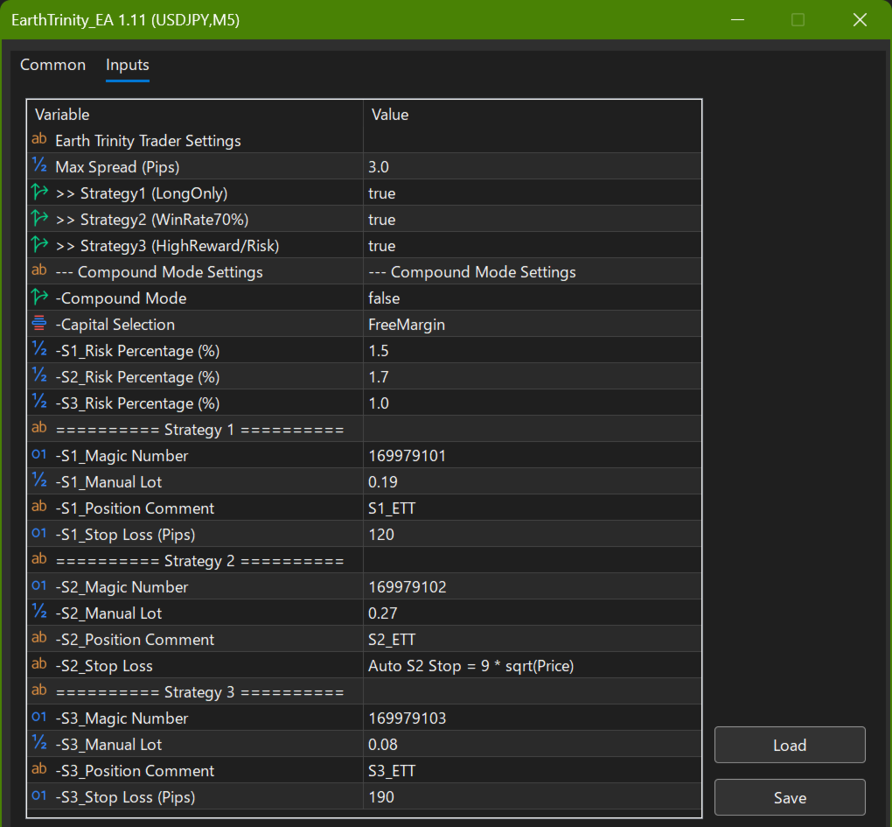This screenshot has height=827, width=892.
Task: Click the double icon beside -S2_Risk Percentage
Action: [x=39, y=375]
